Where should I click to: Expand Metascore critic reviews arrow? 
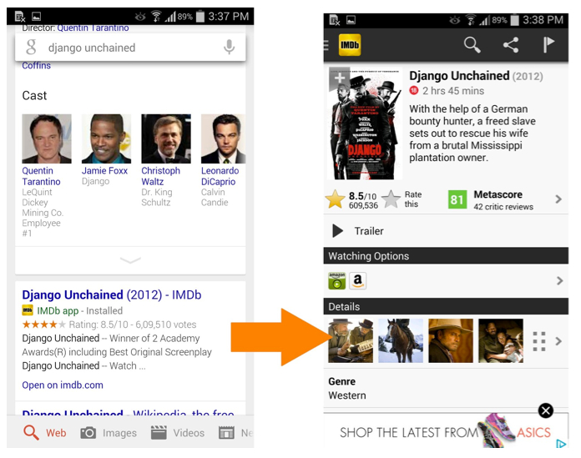(558, 199)
